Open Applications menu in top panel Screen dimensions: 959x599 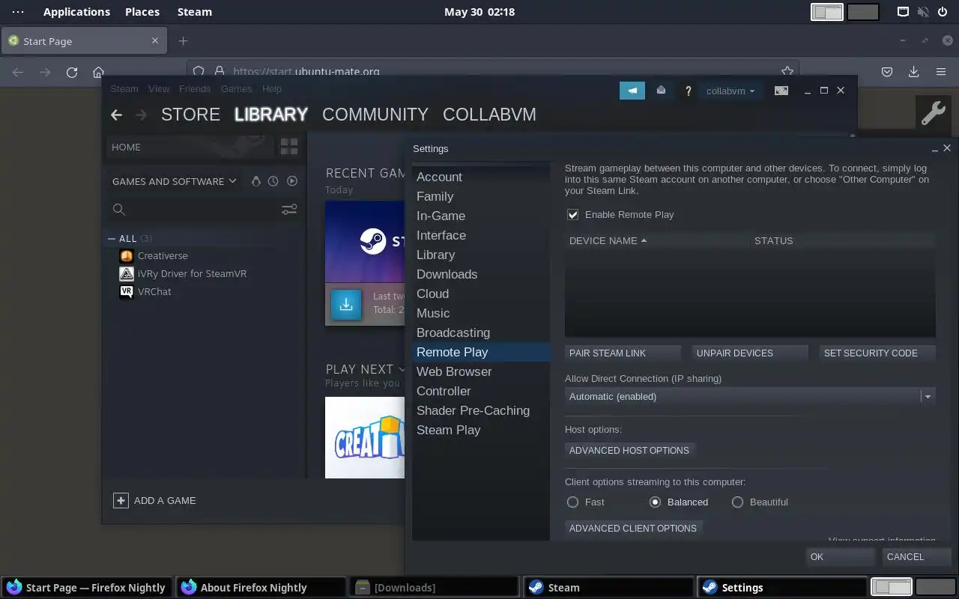tap(76, 11)
